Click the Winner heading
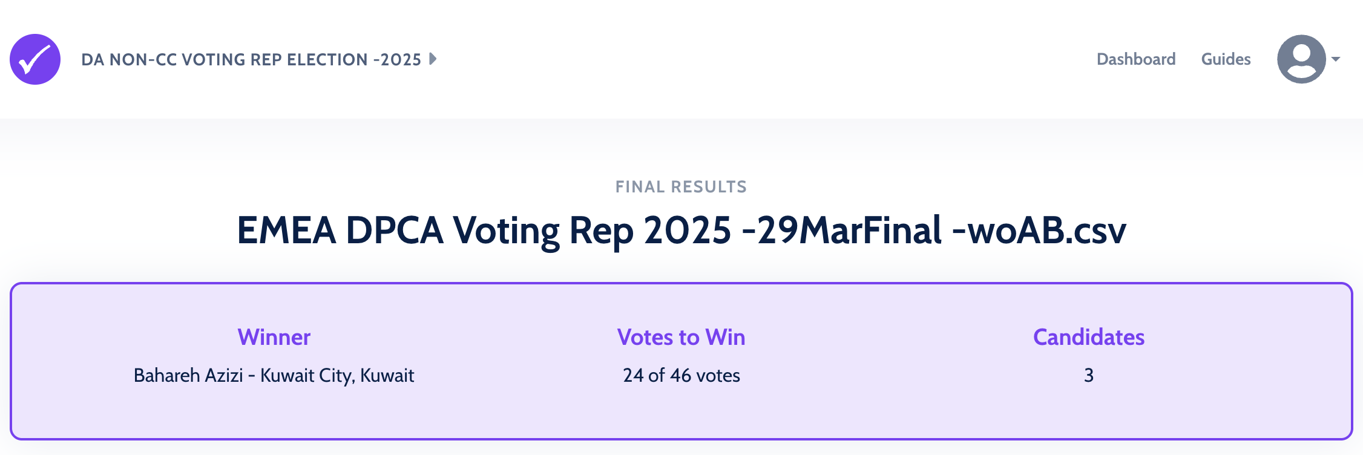The image size is (1363, 455). coord(274,337)
